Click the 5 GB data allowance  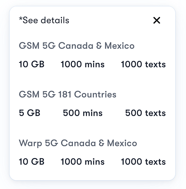[x=29, y=113]
